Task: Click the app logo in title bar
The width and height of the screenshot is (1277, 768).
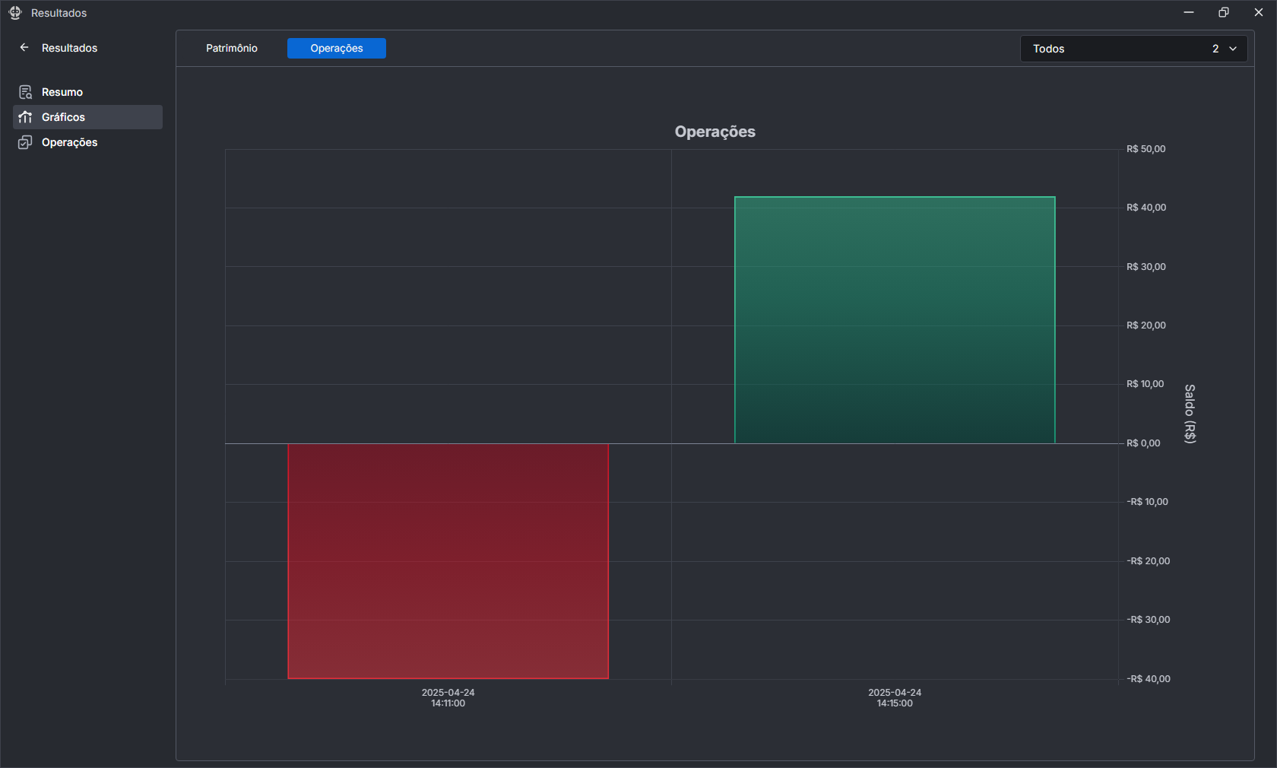Action: (15, 13)
